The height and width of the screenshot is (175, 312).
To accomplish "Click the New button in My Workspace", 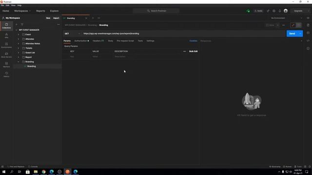I will coord(48,18).
